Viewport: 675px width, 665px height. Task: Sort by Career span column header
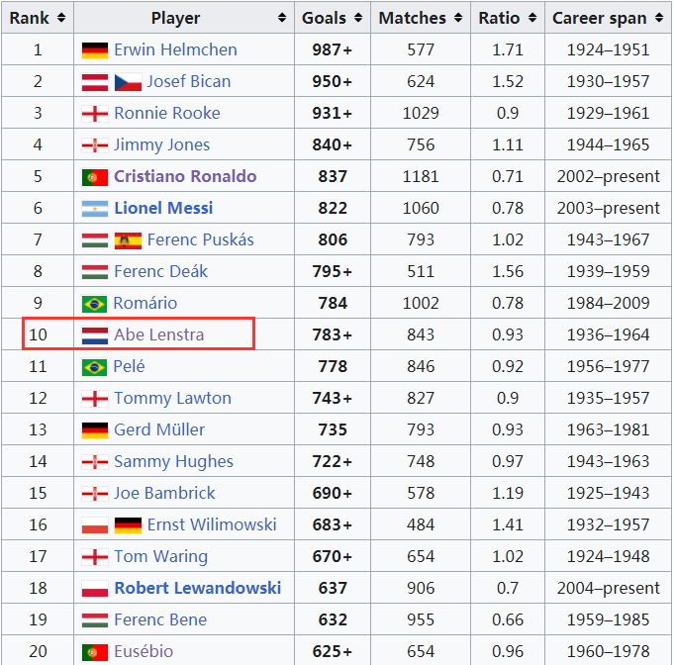tap(657, 18)
